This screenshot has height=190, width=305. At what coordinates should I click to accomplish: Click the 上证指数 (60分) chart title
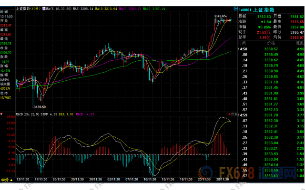click(x=28, y=9)
